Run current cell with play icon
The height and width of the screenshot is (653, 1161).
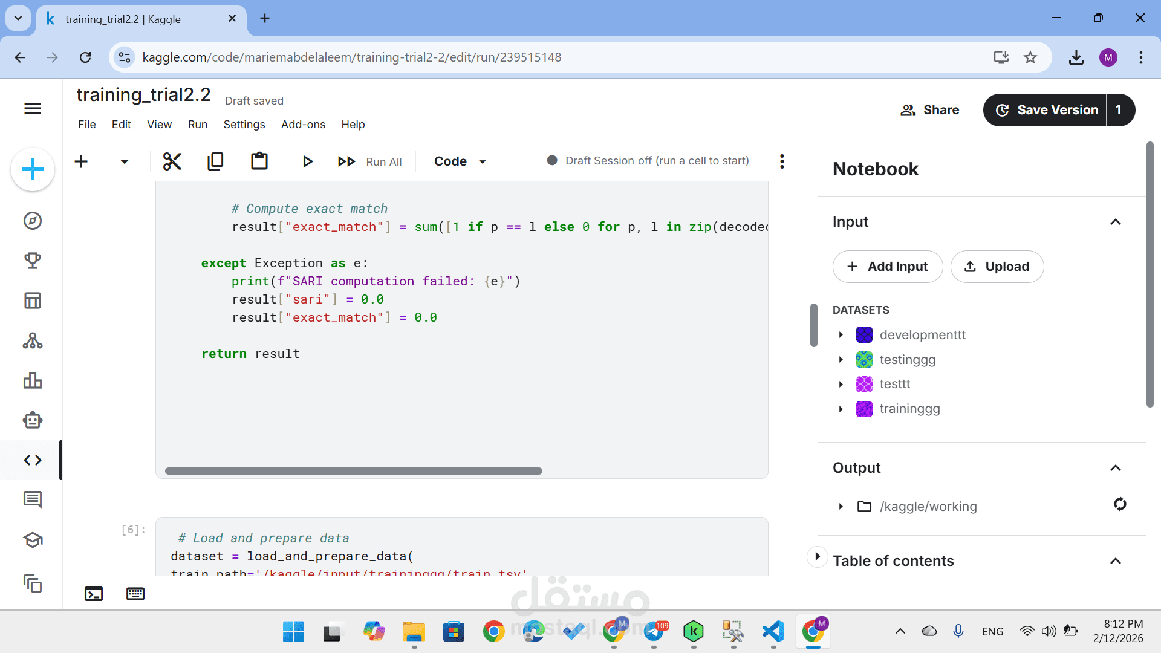(307, 161)
